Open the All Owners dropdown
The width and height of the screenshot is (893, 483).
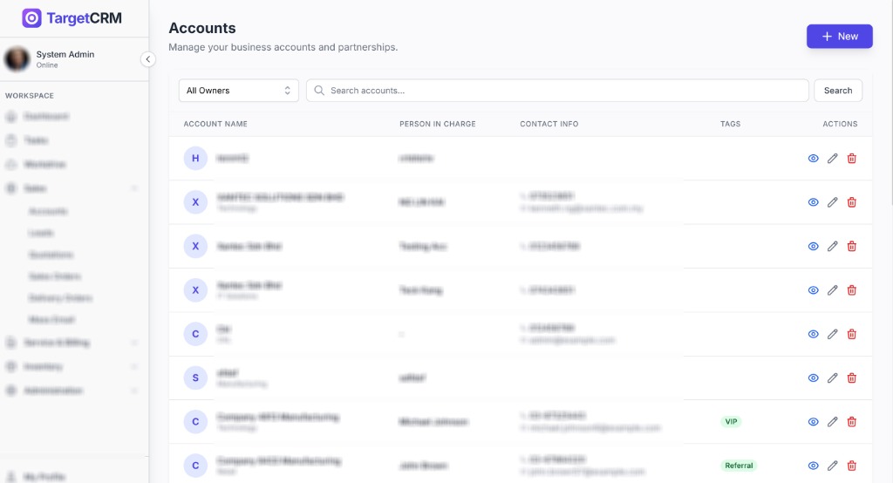click(x=238, y=91)
